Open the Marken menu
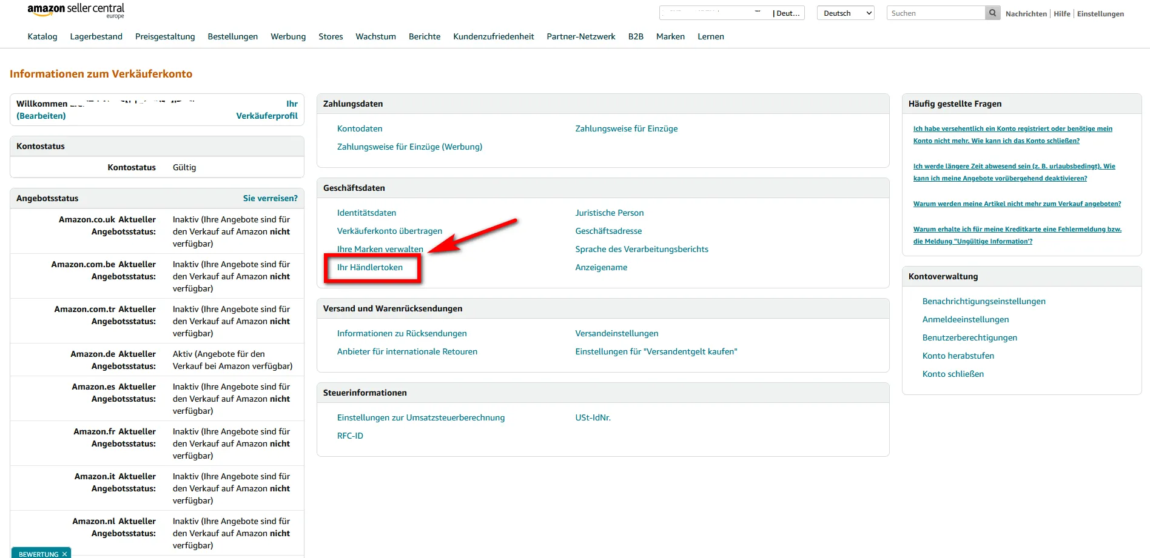 pyautogui.click(x=670, y=36)
